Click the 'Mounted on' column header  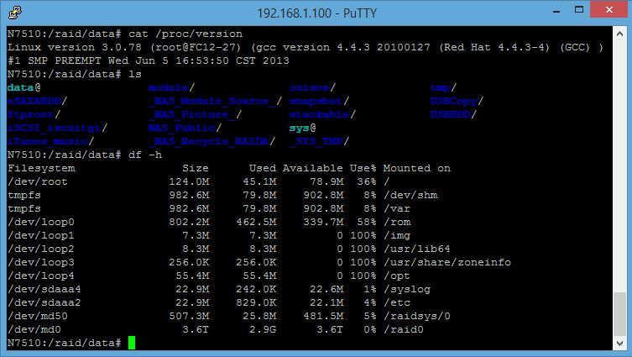coord(417,168)
